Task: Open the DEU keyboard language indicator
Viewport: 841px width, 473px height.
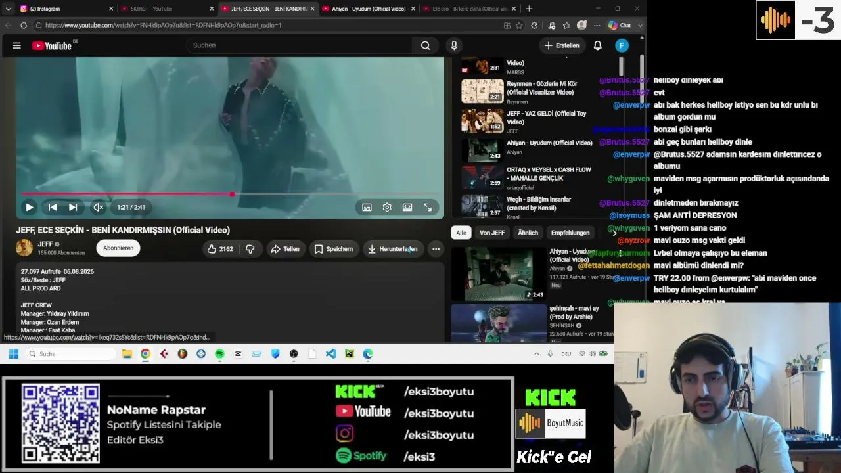Action: click(x=566, y=354)
